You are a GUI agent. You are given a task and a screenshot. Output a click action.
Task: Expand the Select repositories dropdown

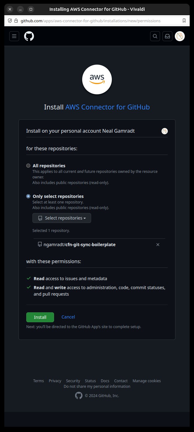[x=62, y=218]
